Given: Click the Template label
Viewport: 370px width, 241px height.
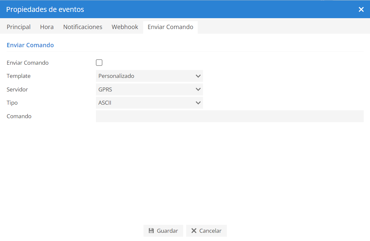Looking at the screenshot, I should 19,76.
